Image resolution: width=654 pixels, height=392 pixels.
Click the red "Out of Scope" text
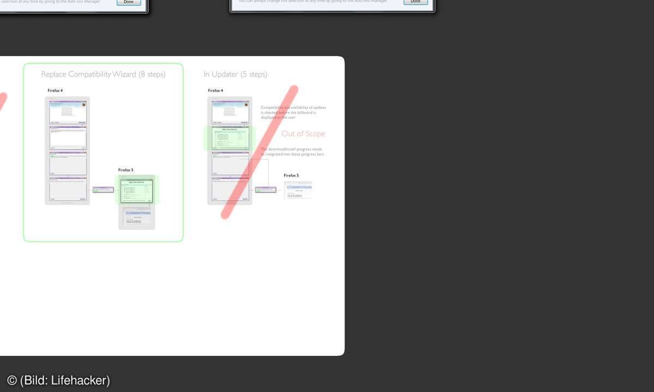[303, 133]
